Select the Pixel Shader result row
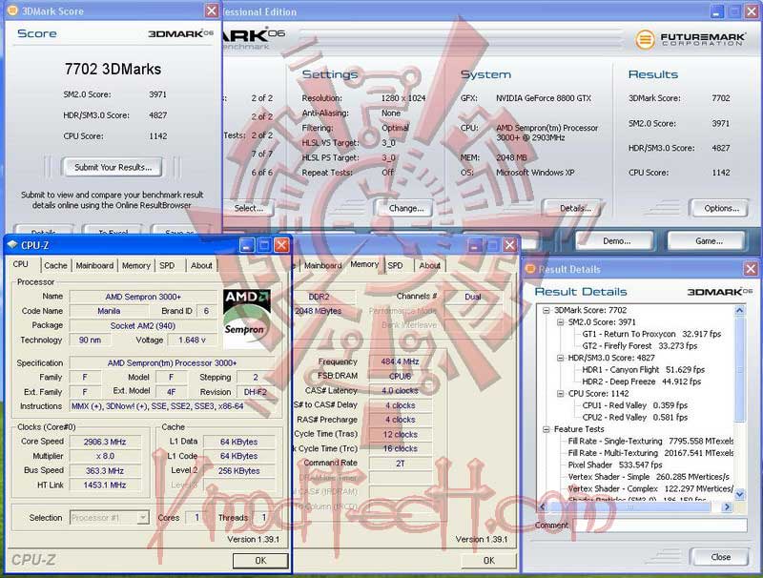763x578 pixels. click(615, 465)
